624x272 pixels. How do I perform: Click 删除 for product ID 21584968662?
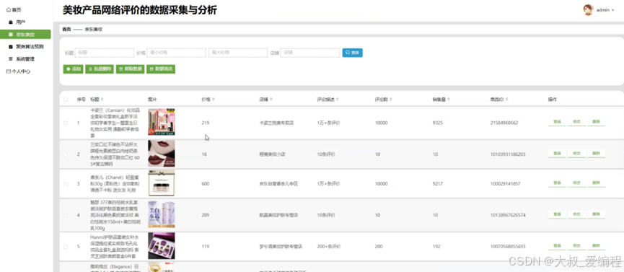tap(596, 122)
